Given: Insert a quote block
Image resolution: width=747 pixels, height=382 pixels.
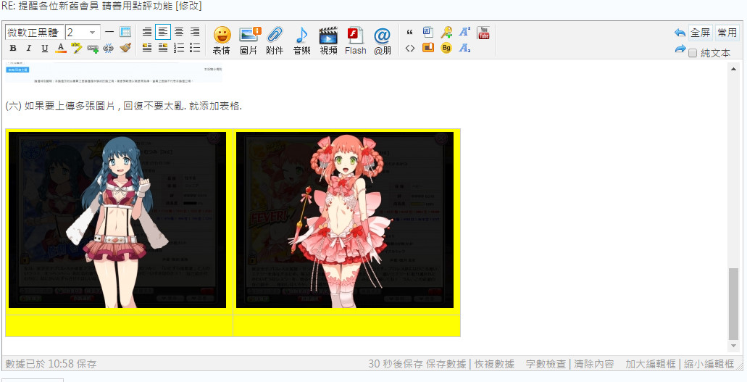Looking at the screenshot, I should (409, 33).
